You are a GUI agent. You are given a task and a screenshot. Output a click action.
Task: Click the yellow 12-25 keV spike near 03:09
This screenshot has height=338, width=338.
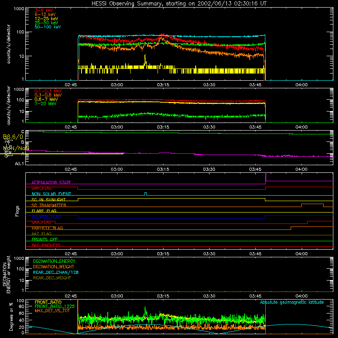(145, 60)
